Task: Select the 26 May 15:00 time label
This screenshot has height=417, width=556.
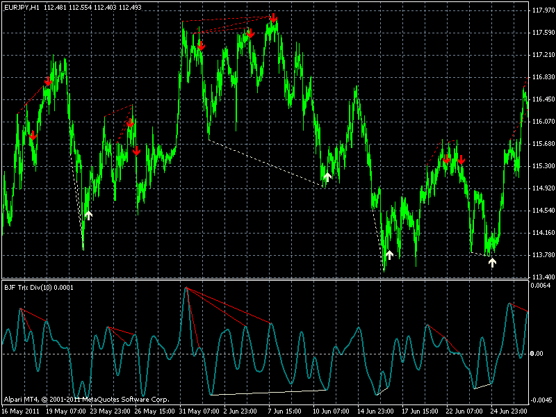Action: [x=154, y=411]
